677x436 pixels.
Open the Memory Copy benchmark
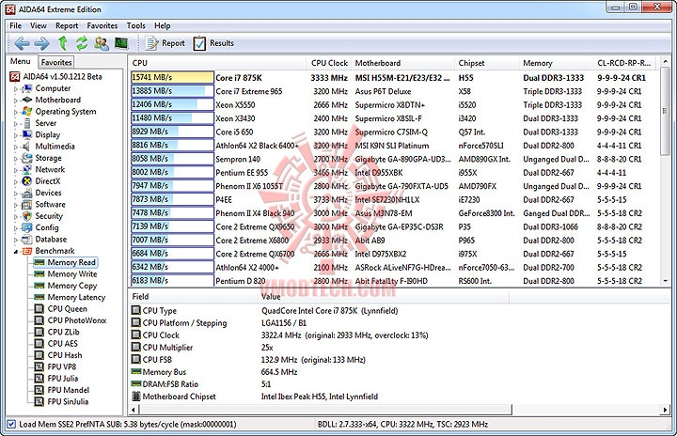point(72,286)
